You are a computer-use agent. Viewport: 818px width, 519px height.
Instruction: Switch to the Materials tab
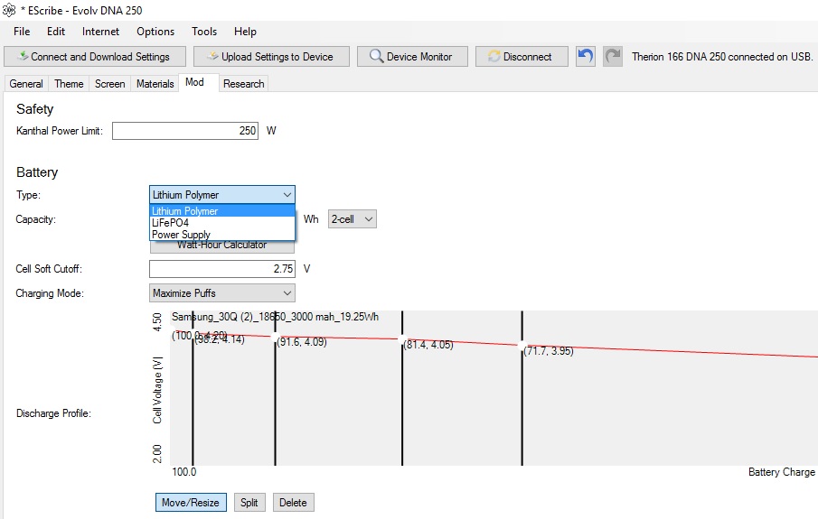[155, 84]
